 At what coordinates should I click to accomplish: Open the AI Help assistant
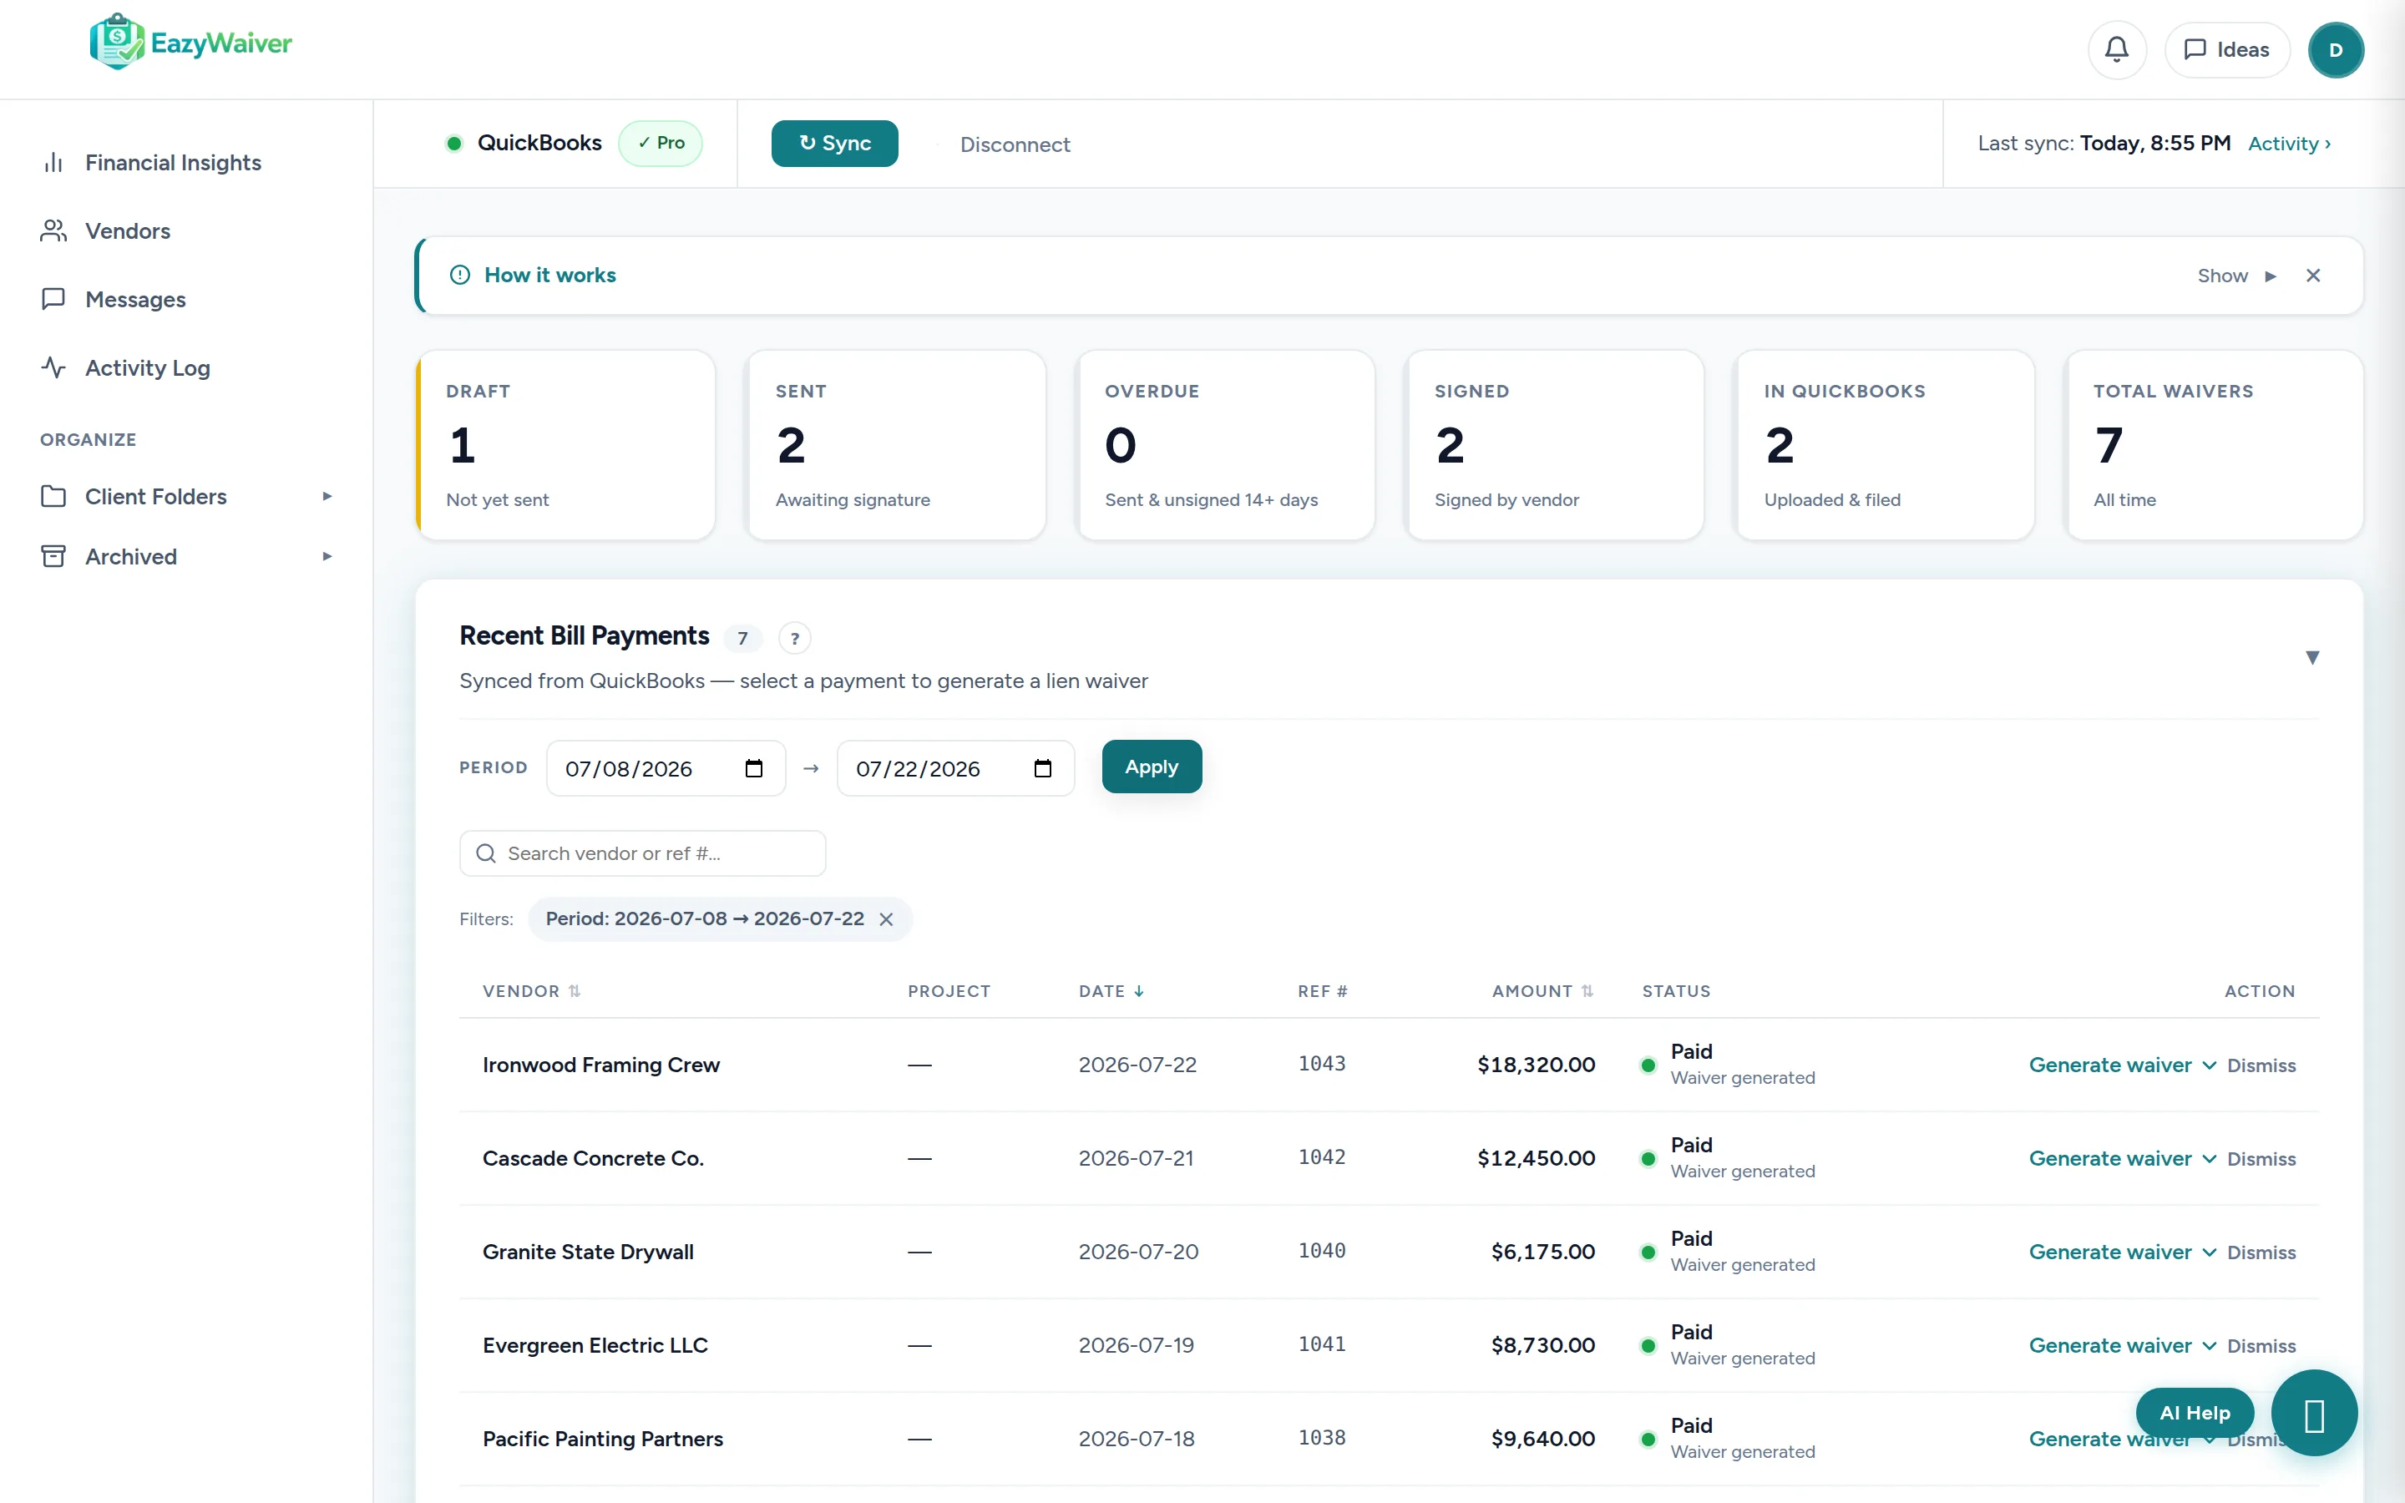pos(2195,1413)
